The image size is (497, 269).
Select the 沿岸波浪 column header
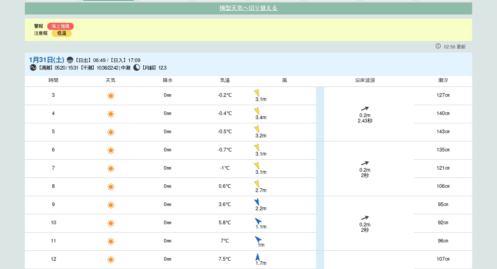pyautogui.click(x=364, y=80)
